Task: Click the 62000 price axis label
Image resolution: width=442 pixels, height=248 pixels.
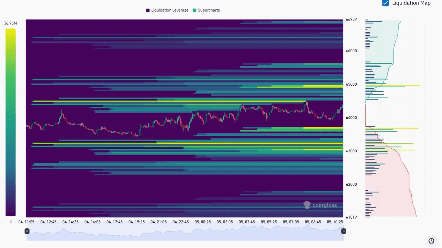Action: [x=351, y=184]
